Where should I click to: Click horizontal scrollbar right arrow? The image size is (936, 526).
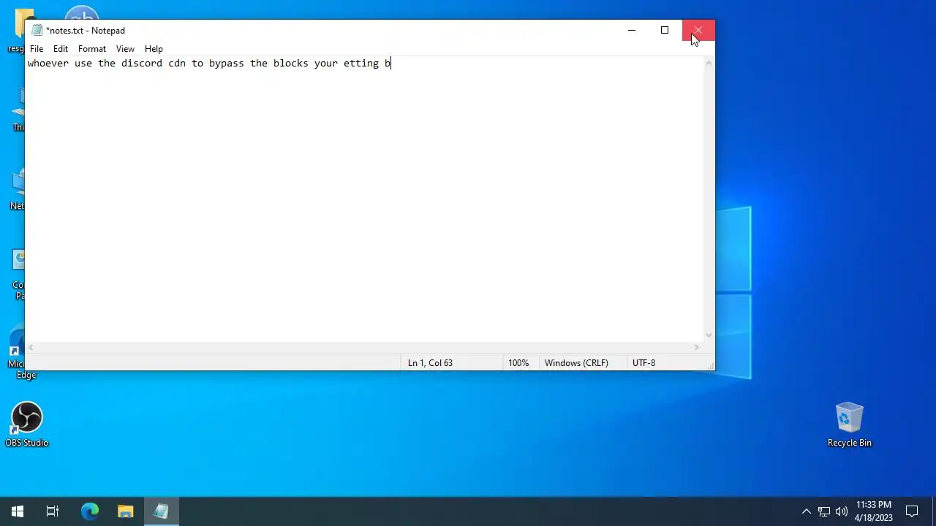[697, 348]
